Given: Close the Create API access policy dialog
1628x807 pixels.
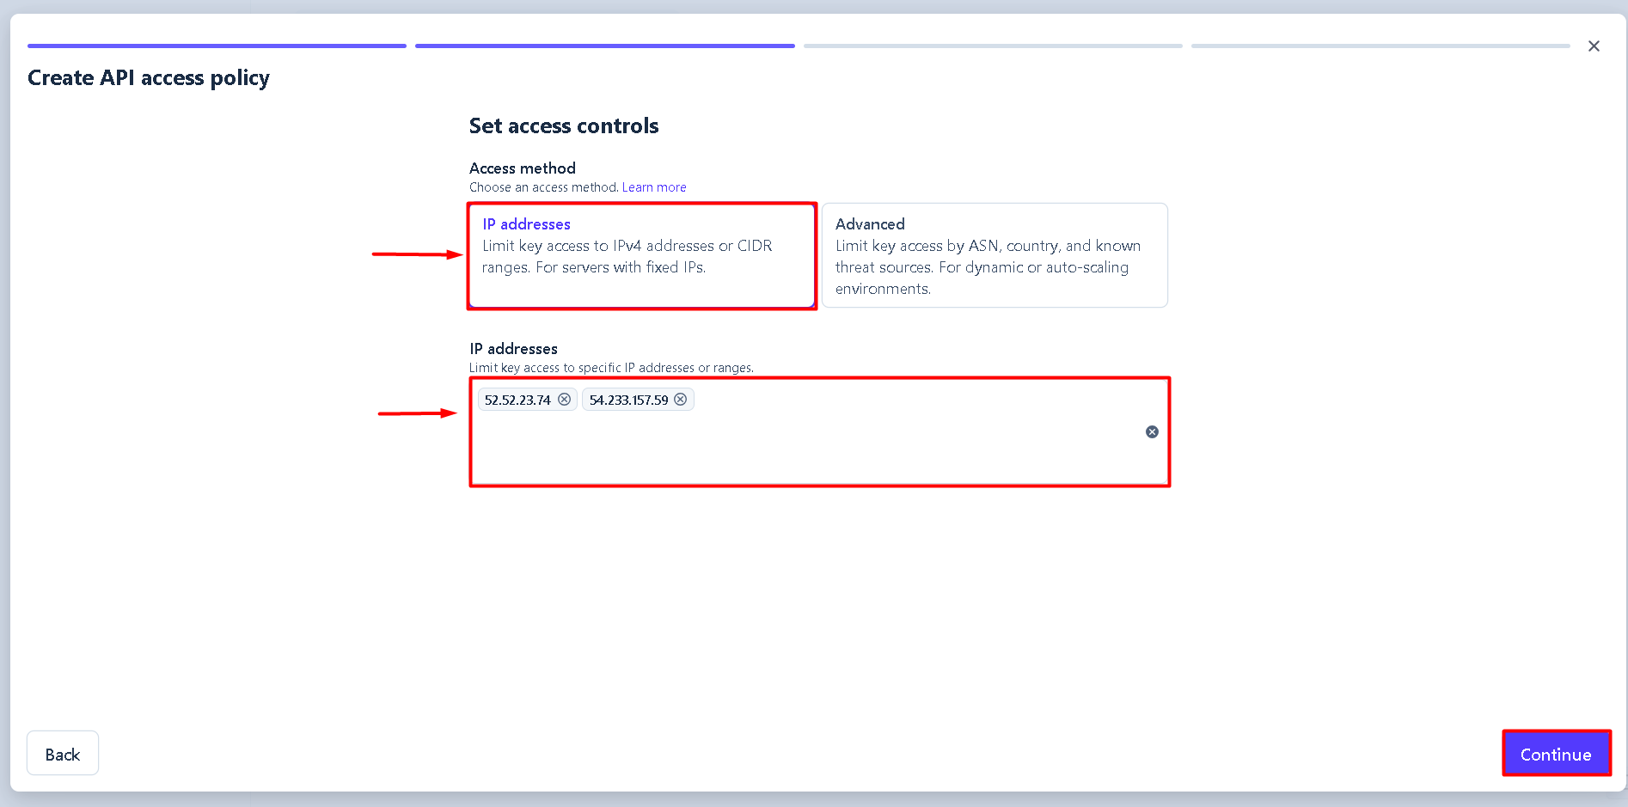Looking at the screenshot, I should pos(1594,46).
